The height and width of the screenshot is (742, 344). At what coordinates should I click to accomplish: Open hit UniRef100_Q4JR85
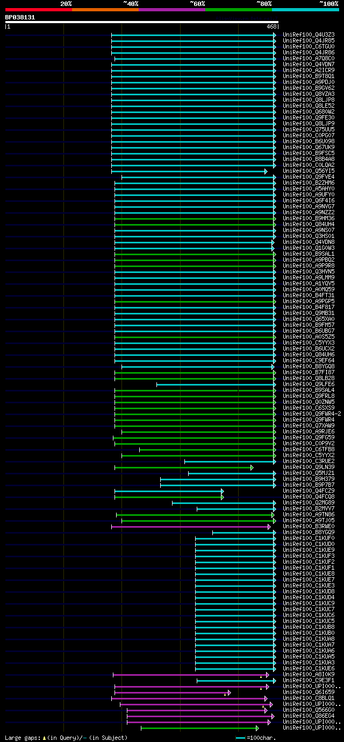coord(309,40)
